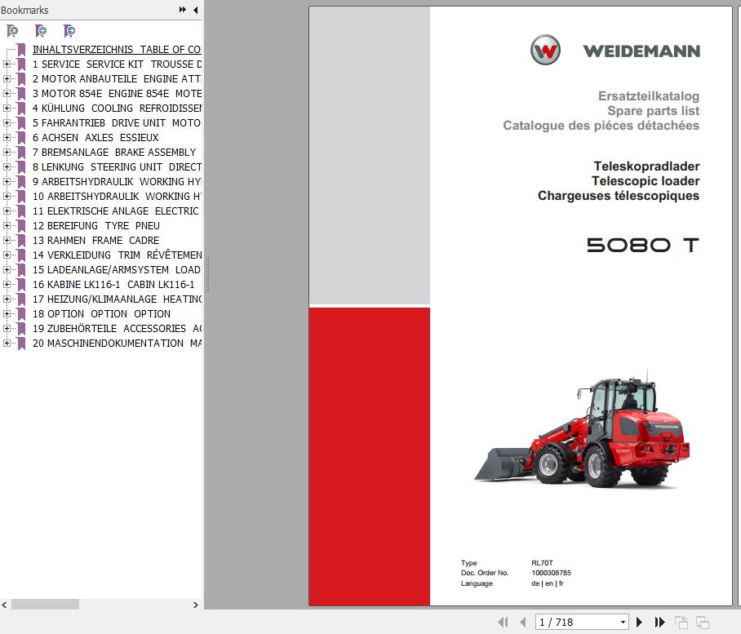Click bookmark ribbon icon of 18 OPTION
The height and width of the screenshot is (634, 741).
21,313
